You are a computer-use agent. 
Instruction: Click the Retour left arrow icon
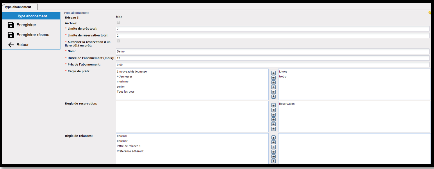pyautogui.click(x=11, y=45)
